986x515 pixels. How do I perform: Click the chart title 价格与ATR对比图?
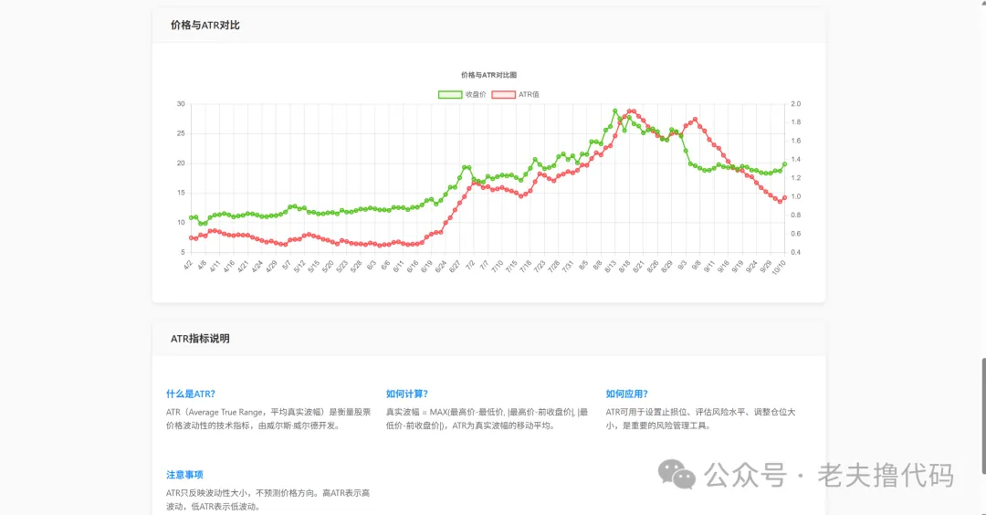coord(488,75)
